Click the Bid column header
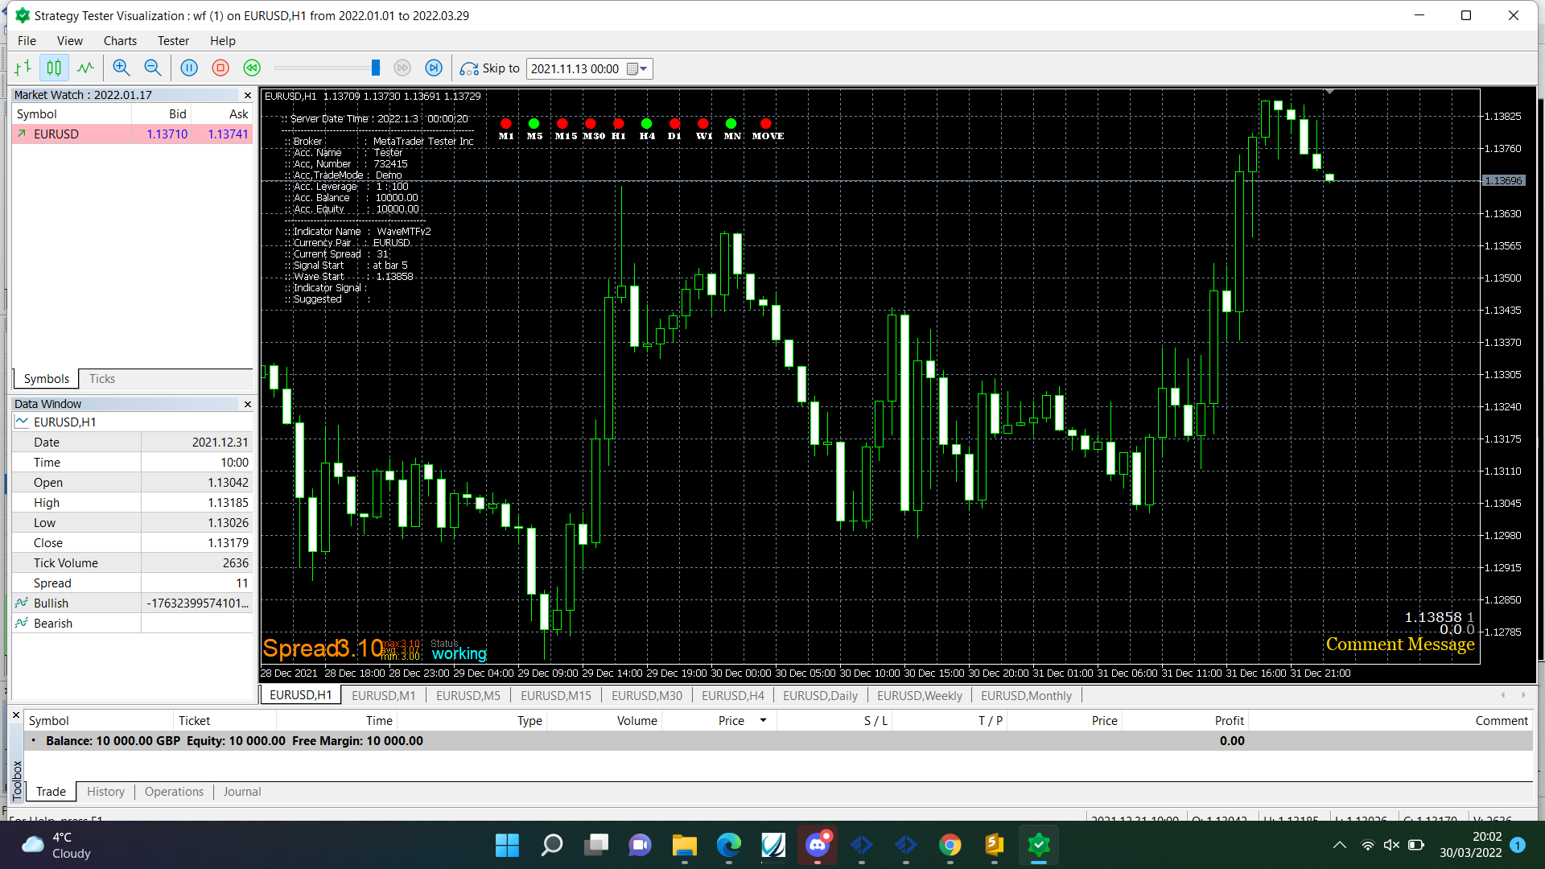 click(162, 114)
